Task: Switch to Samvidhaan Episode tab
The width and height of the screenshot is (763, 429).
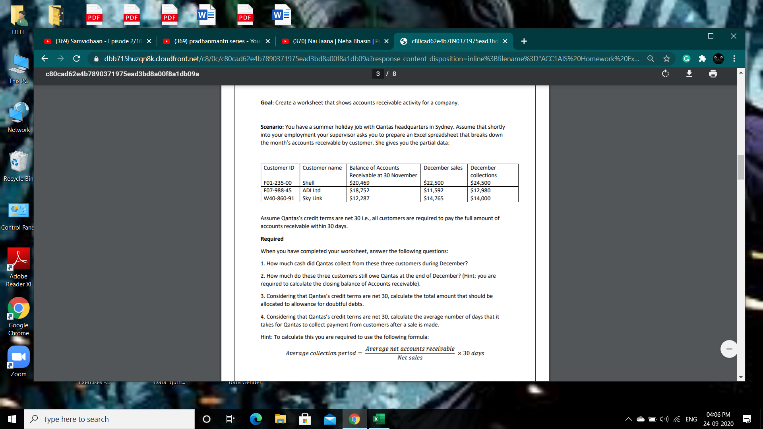Action: [x=97, y=41]
